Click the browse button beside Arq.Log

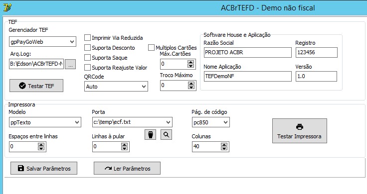click(70, 64)
